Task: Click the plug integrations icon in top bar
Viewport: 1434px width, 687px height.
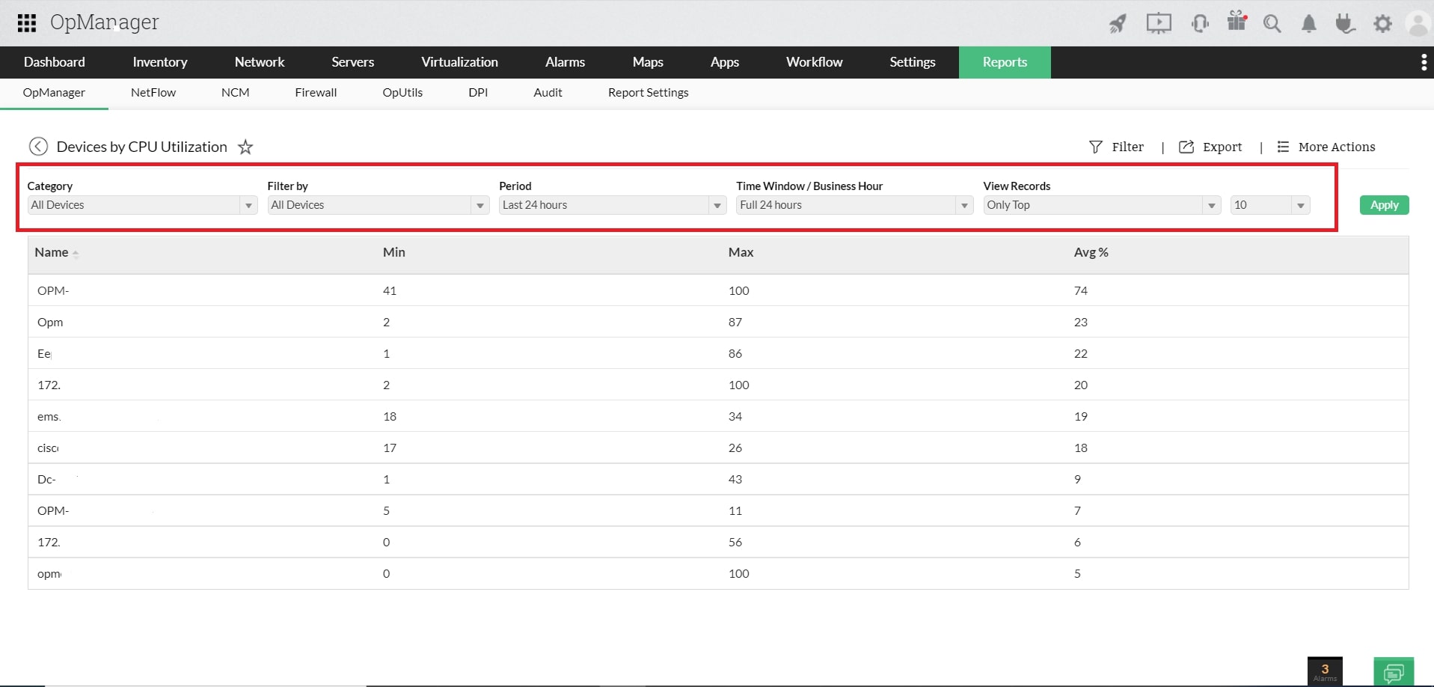Action: tap(1345, 23)
